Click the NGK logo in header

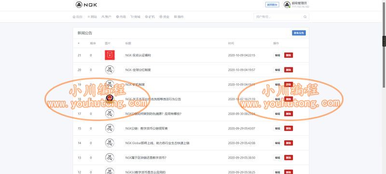point(86,5)
